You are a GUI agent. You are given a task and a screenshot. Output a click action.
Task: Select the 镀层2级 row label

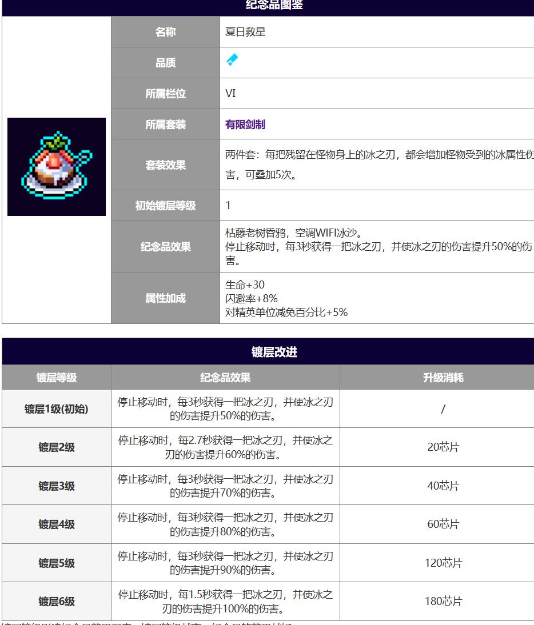pos(57,447)
